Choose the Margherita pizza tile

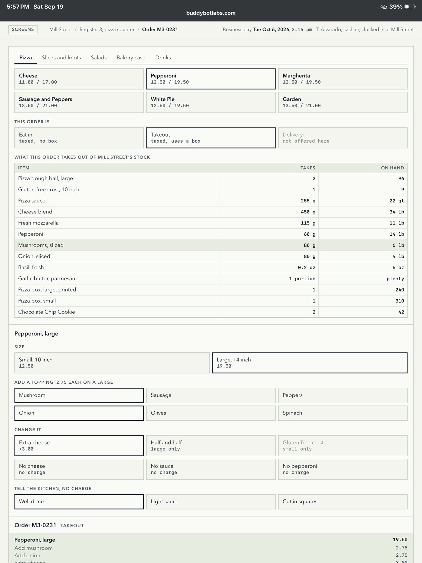point(343,79)
